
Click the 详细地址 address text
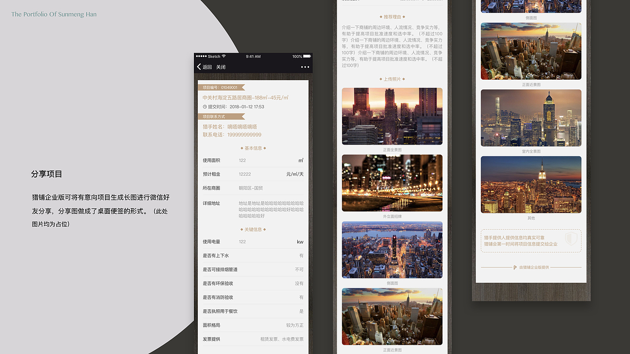tap(271, 209)
